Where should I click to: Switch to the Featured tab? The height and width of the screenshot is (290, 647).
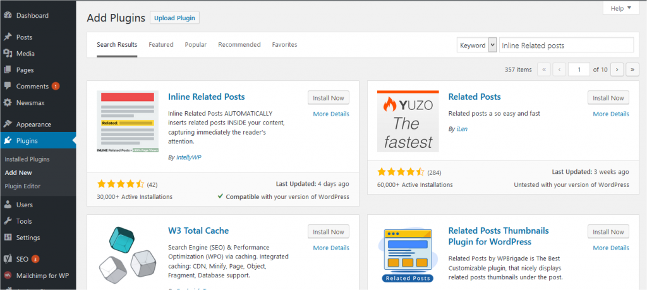click(x=161, y=45)
